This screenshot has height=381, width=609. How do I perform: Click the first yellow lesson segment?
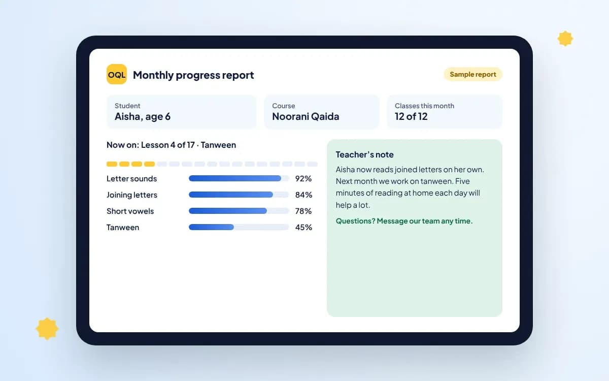pyautogui.click(x=112, y=164)
